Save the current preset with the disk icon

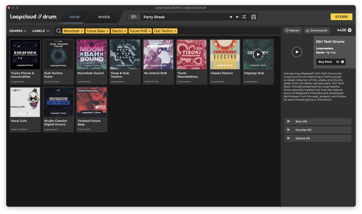tap(253, 17)
